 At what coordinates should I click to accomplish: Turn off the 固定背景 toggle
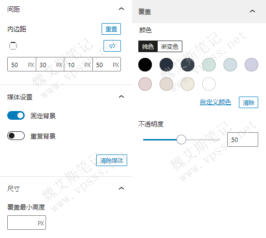(x=16, y=115)
